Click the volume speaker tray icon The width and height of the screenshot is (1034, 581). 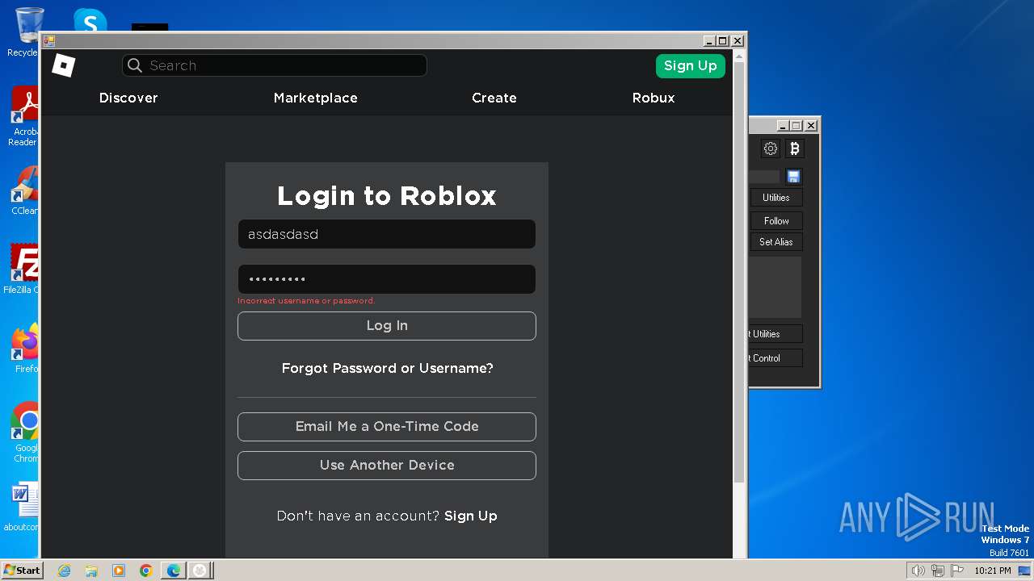coord(918,571)
